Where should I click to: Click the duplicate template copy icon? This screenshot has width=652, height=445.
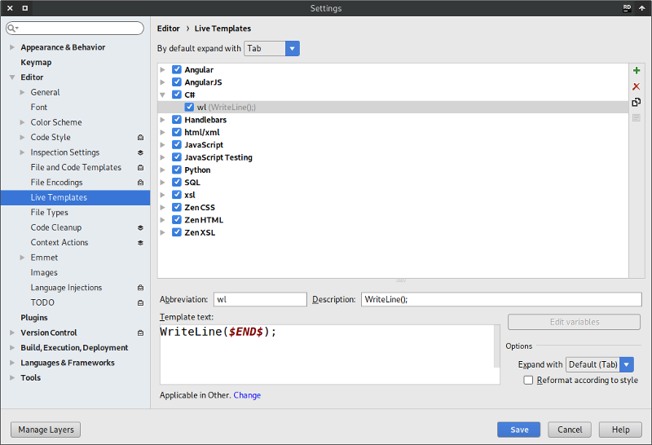pyautogui.click(x=637, y=102)
